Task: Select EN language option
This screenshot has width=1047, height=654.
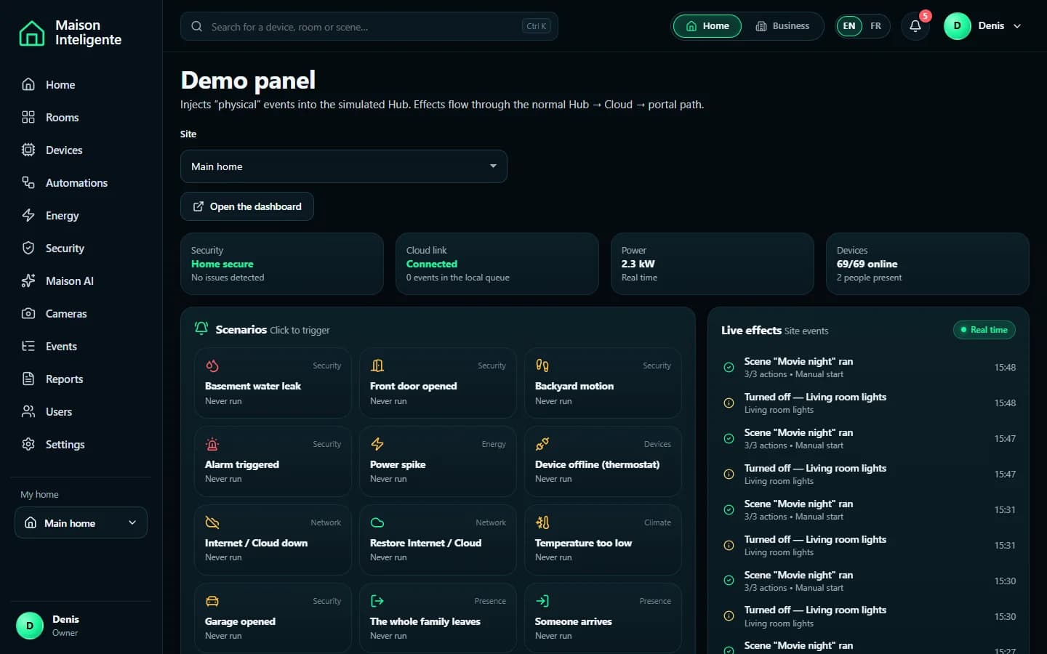Action: [x=849, y=26]
